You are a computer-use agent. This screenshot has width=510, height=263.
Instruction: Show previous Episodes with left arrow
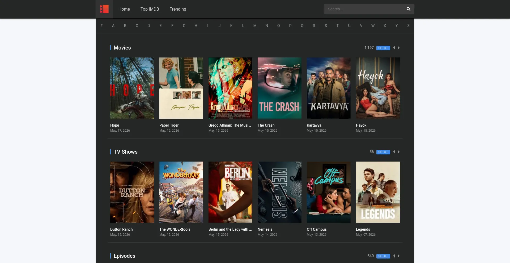394,256
